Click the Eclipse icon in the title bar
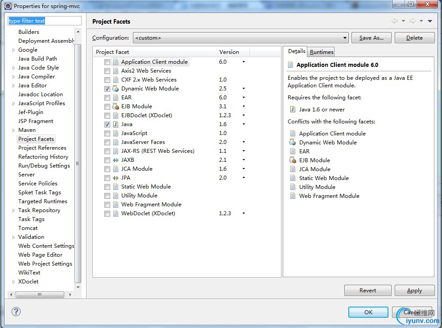442x328 pixels. [x=8, y=6]
